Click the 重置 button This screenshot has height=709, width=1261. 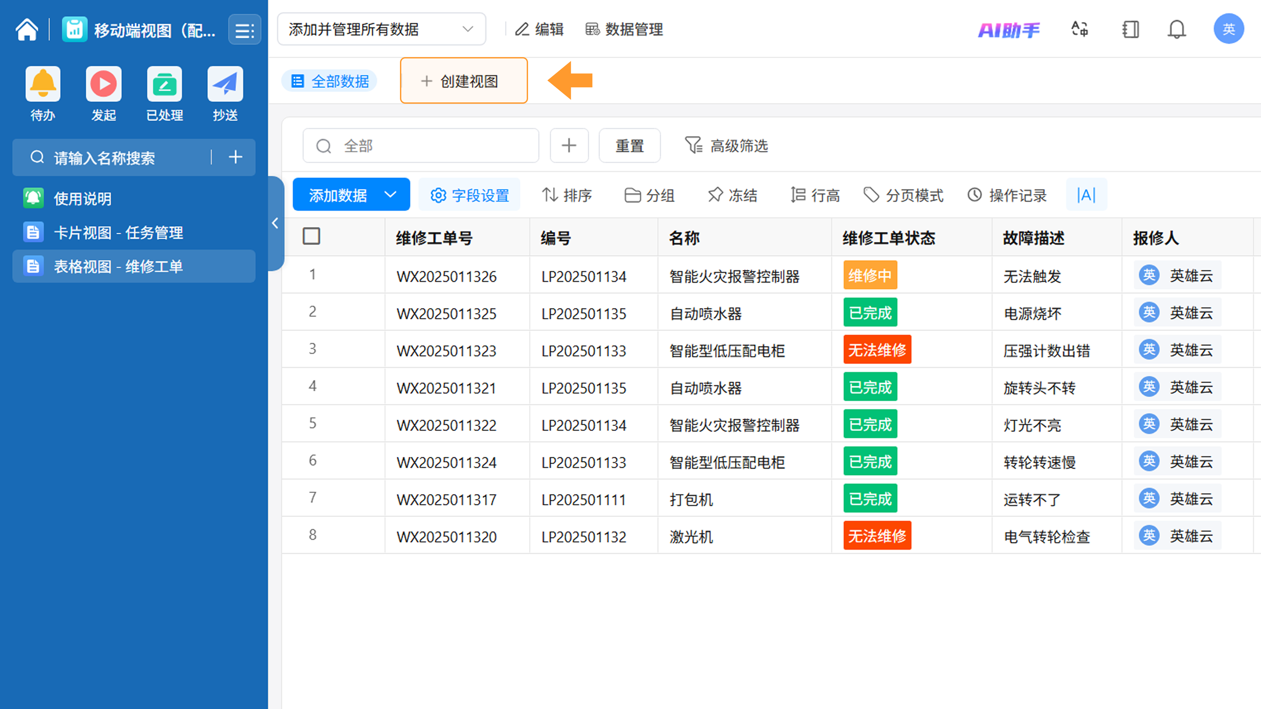click(x=630, y=146)
